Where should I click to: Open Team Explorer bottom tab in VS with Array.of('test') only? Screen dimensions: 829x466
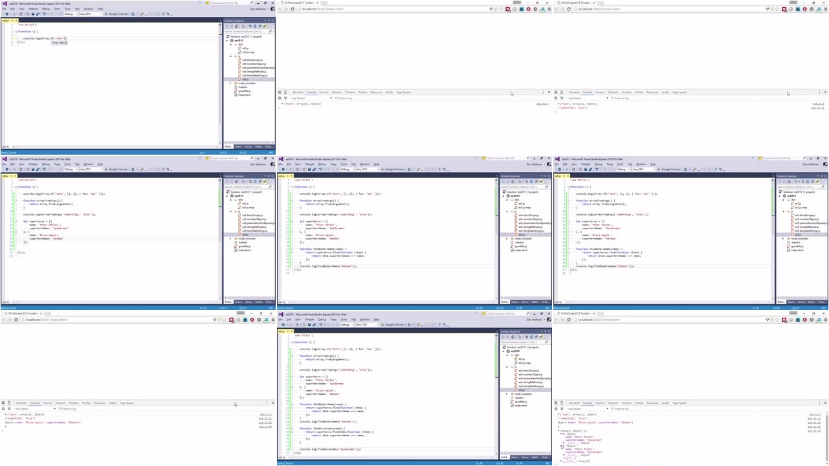(238, 147)
